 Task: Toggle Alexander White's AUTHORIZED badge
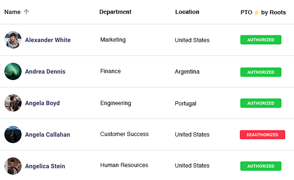click(x=261, y=40)
